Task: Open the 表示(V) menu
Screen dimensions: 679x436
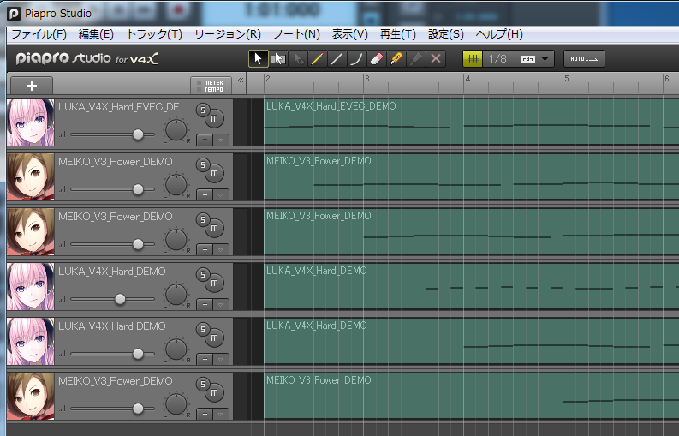Action: (x=349, y=34)
